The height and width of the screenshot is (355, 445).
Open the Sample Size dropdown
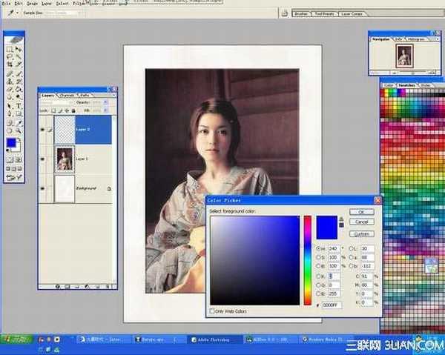point(65,13)
